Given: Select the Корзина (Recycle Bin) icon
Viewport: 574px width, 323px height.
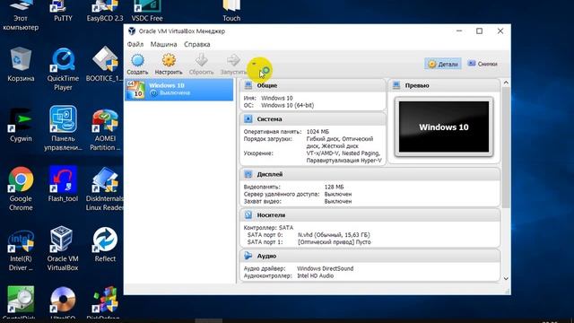Looking at the screenshot, I should 21,65.
